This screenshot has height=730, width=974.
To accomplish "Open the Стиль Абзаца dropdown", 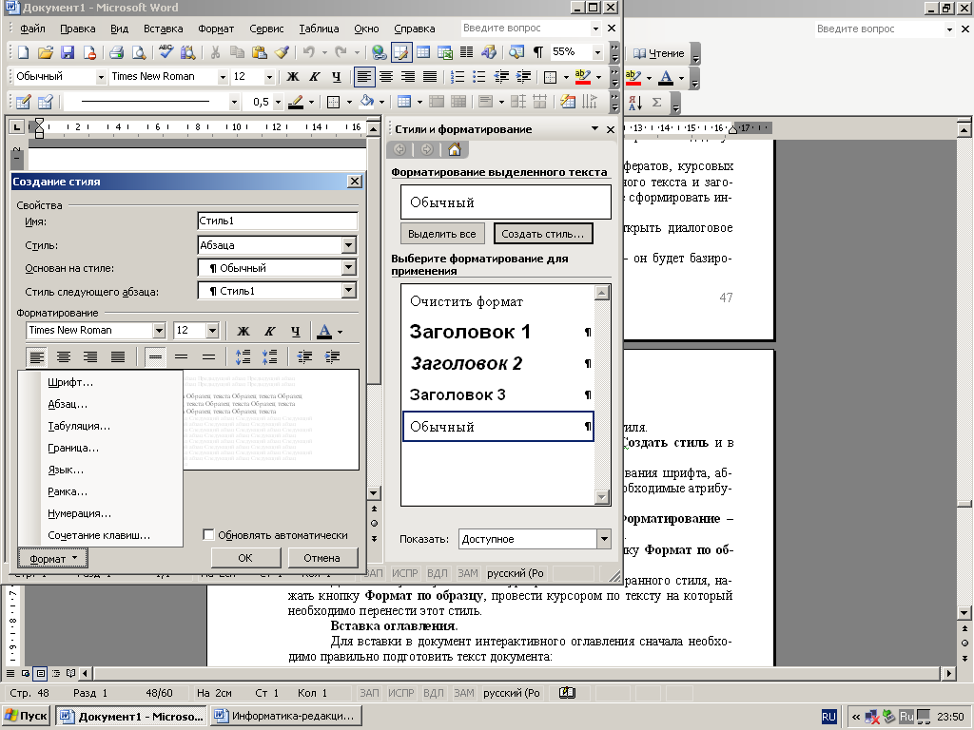I will tap(348, 245).
